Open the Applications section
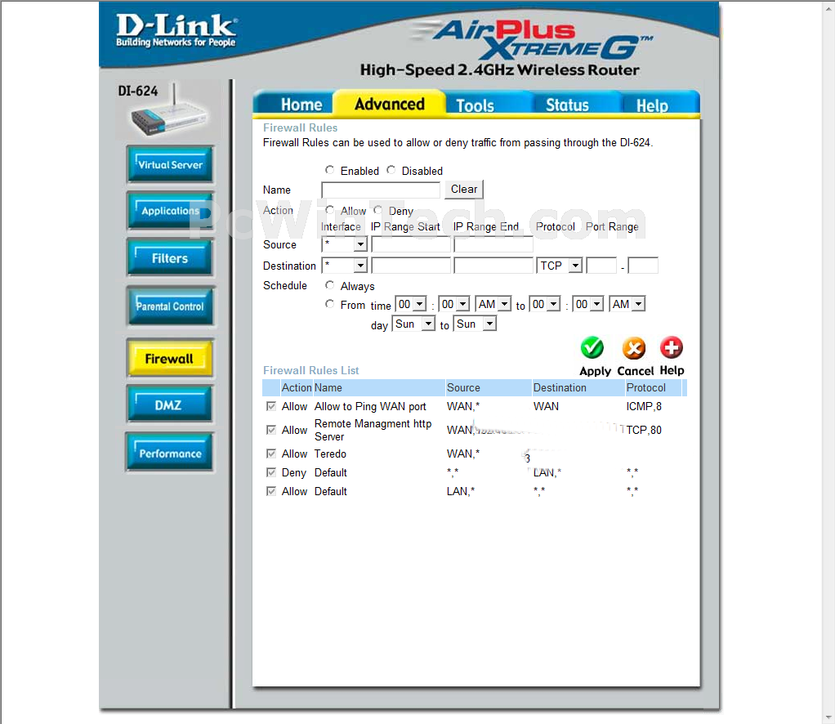The width and height of the screenshot is (835, 724). coord(170,211)
